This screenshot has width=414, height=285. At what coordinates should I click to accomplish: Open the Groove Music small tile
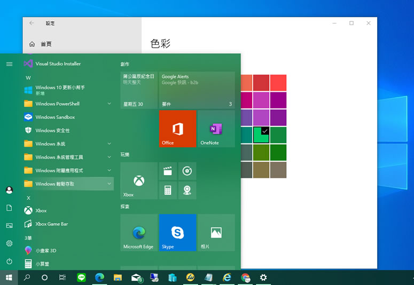tap(187, 171)
